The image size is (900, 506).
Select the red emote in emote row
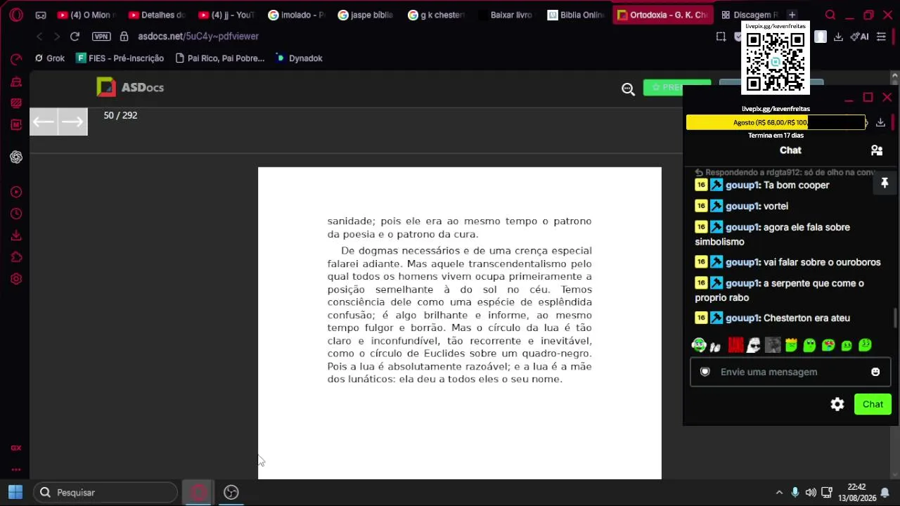[x=735, y=345]
